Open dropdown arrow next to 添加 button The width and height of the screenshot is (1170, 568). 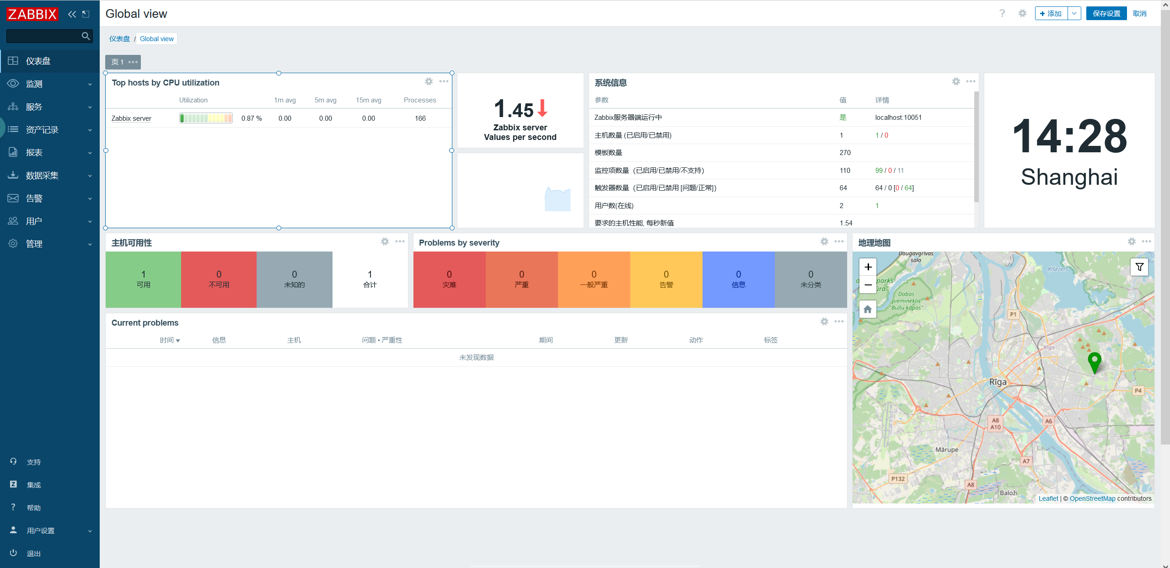(1074, 14)
